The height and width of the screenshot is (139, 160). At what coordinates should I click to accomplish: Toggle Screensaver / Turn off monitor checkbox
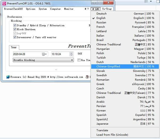coord(15,37)
